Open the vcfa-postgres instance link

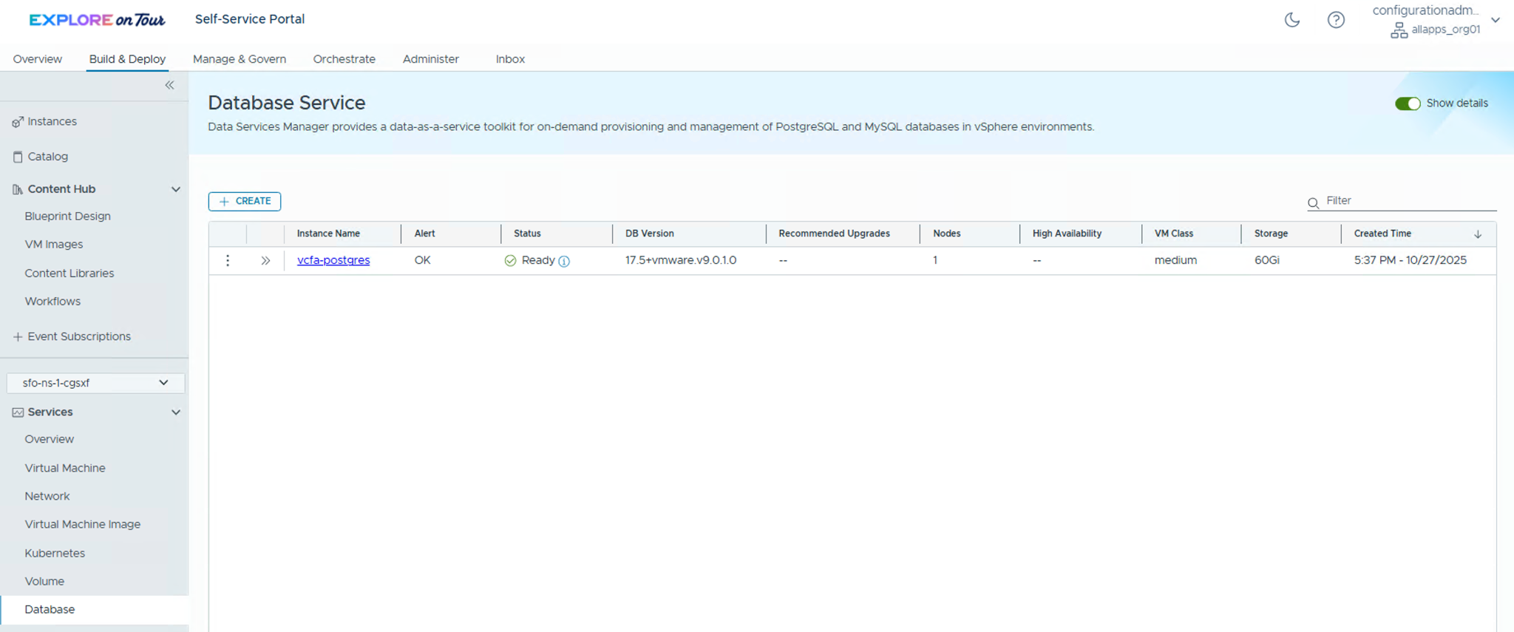pos(333,260)
